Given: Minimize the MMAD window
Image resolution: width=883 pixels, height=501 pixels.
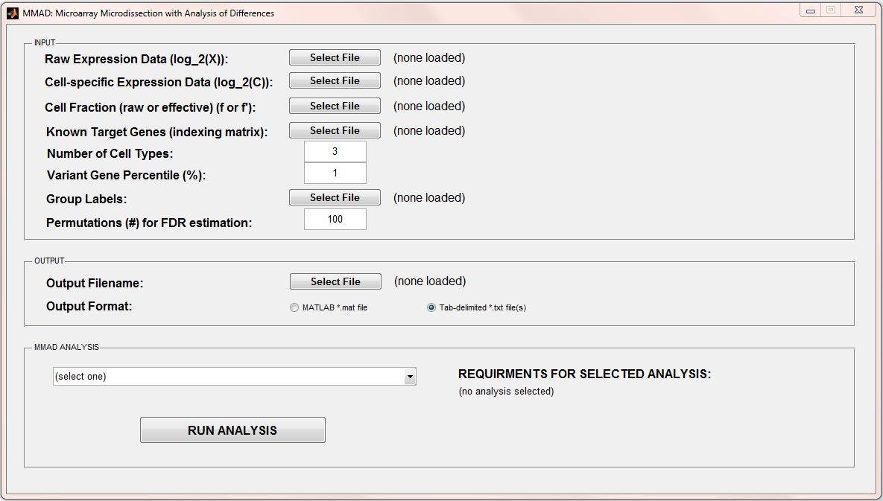Looking at the screenshot, I should tap(810, 10).
